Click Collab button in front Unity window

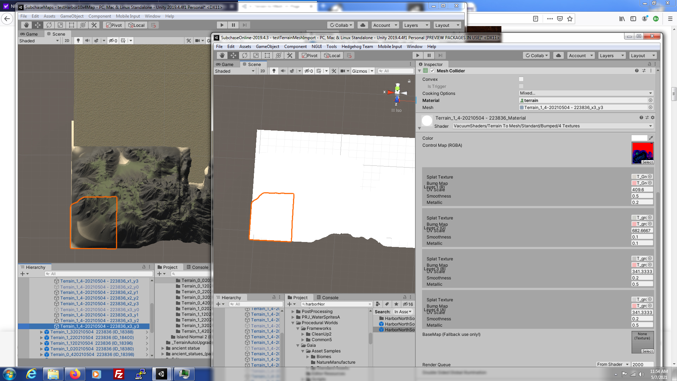pyautogui.click(x=536, y=55)
